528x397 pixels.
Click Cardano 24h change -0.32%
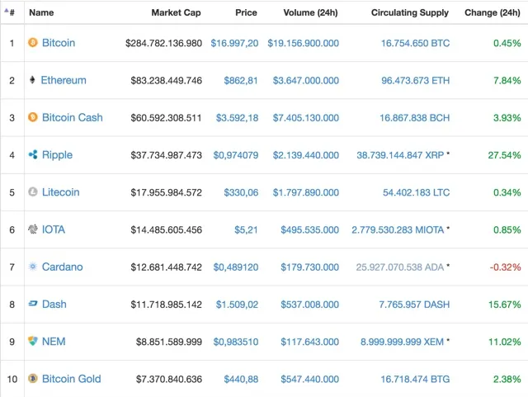(x=505, y=267)
